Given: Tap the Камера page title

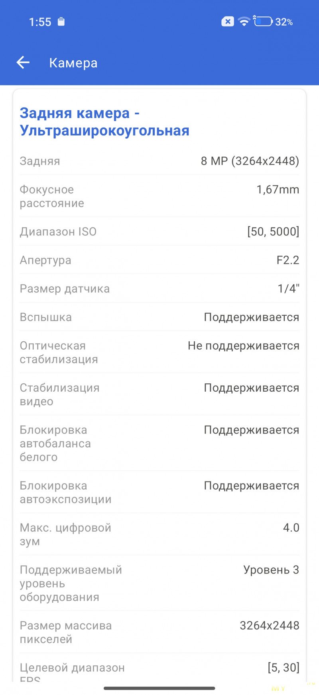Looking at the screenshot, I should pyautogui.click(x=73, y=63).
